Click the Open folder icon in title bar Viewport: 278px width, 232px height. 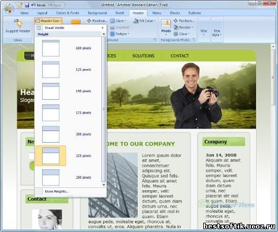pyautogui.click(x=20, y=5)
